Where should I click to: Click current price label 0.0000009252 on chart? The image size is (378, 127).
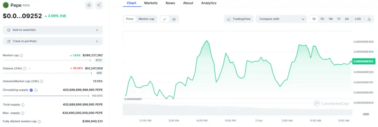(364, 62)
